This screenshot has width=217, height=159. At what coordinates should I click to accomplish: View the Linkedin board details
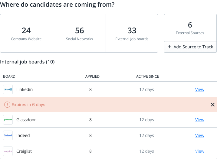(199, 89)
